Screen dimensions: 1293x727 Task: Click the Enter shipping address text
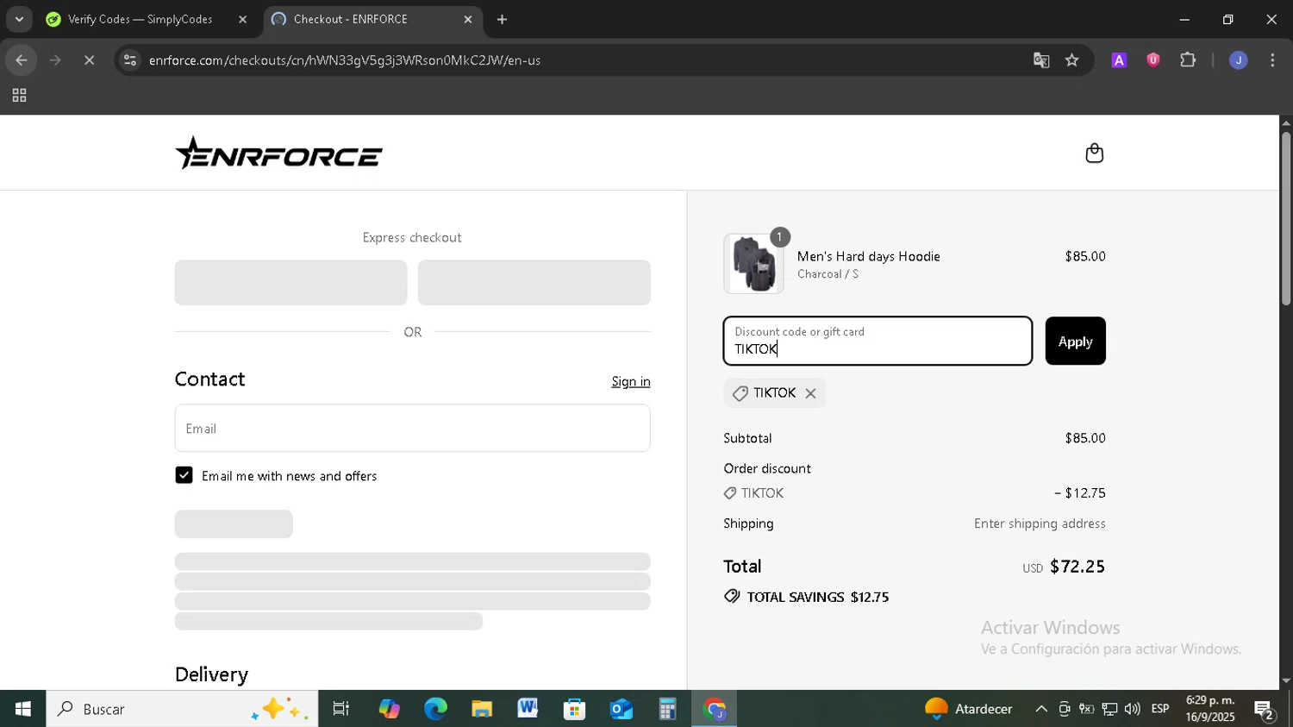coord(1040,523)
